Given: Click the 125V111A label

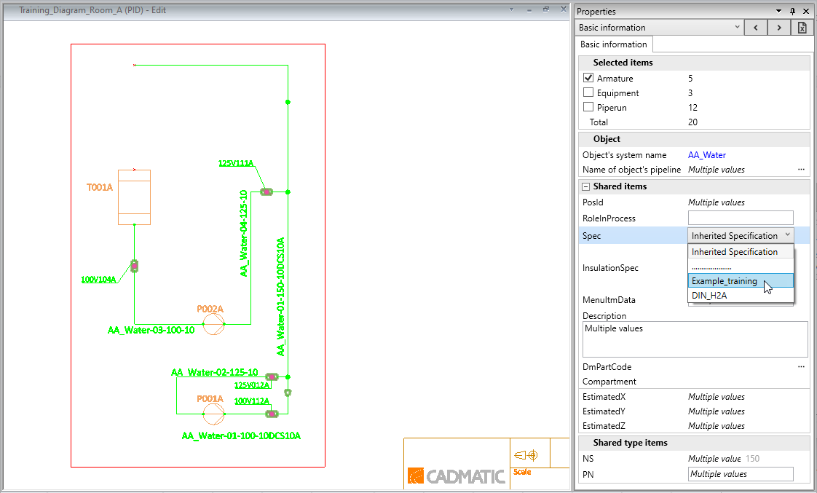Looking at the screenshot, I should 235,164.
